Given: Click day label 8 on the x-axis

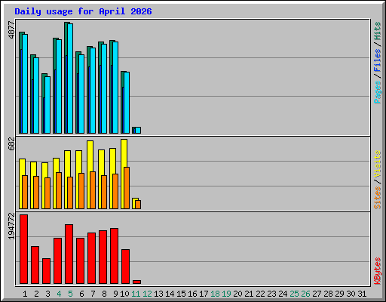Looking at the screenshot, I should 104,294.
